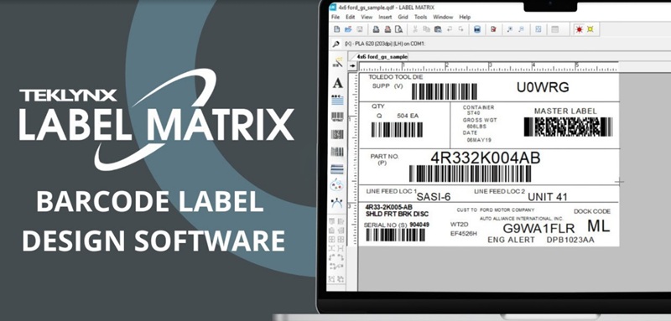Select the UNIT 41 text
Viewport: 671px width, 321px height.
point(548,197)
